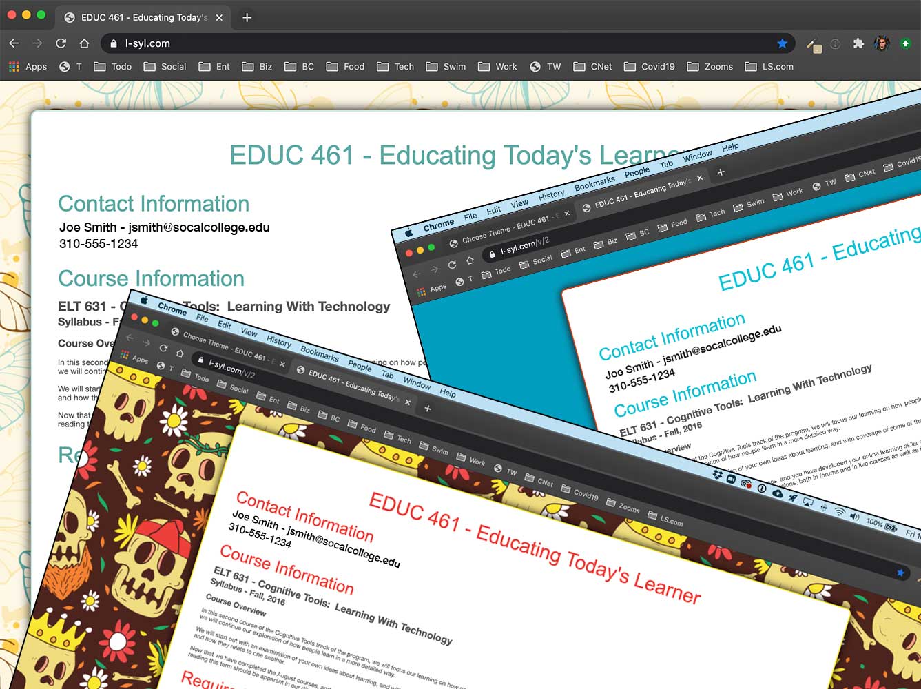
Task: Open the Food bookmarks folder
Action: pyautogui.click(x=345, y=67)
